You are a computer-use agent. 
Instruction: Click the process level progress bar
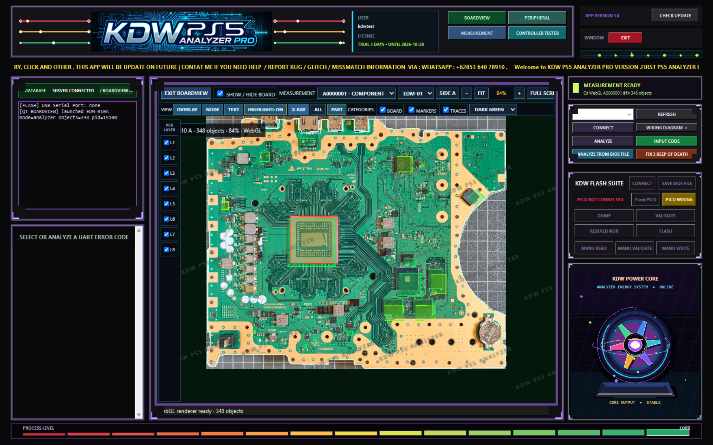click(356, 433)
